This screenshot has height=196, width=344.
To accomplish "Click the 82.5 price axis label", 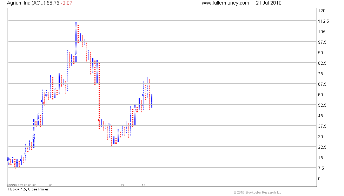I will (322, 63).
